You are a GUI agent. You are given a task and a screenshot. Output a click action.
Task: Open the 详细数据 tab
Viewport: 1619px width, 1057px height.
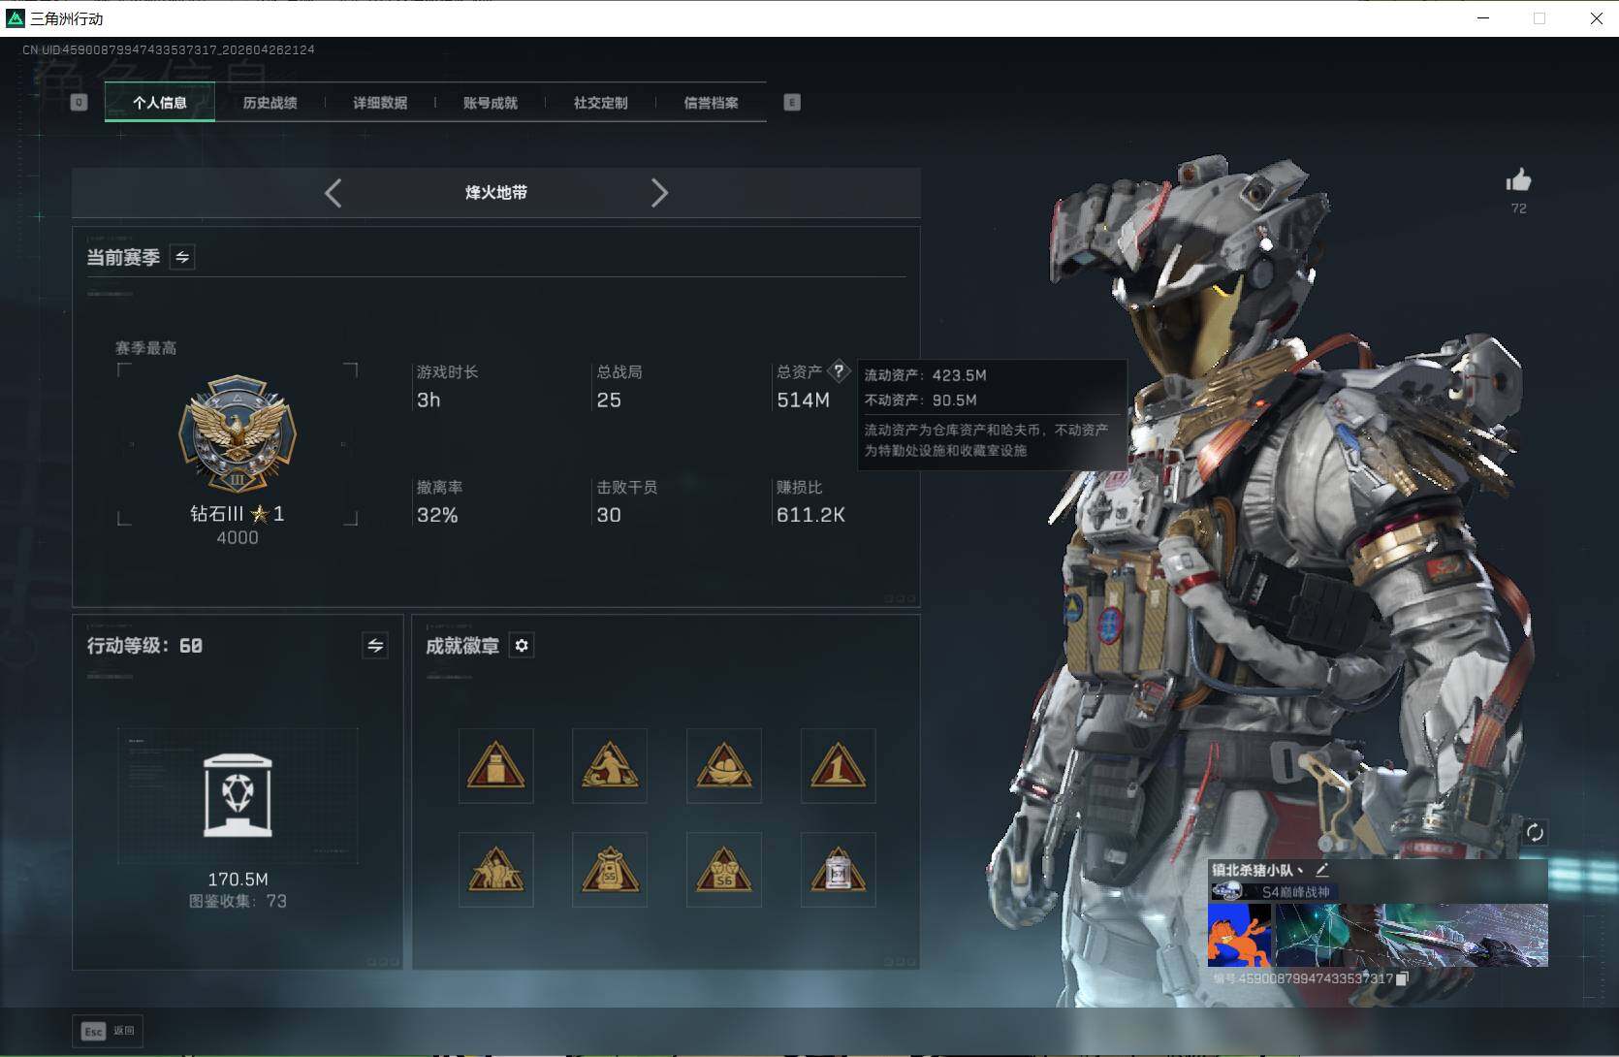point(380,103)
